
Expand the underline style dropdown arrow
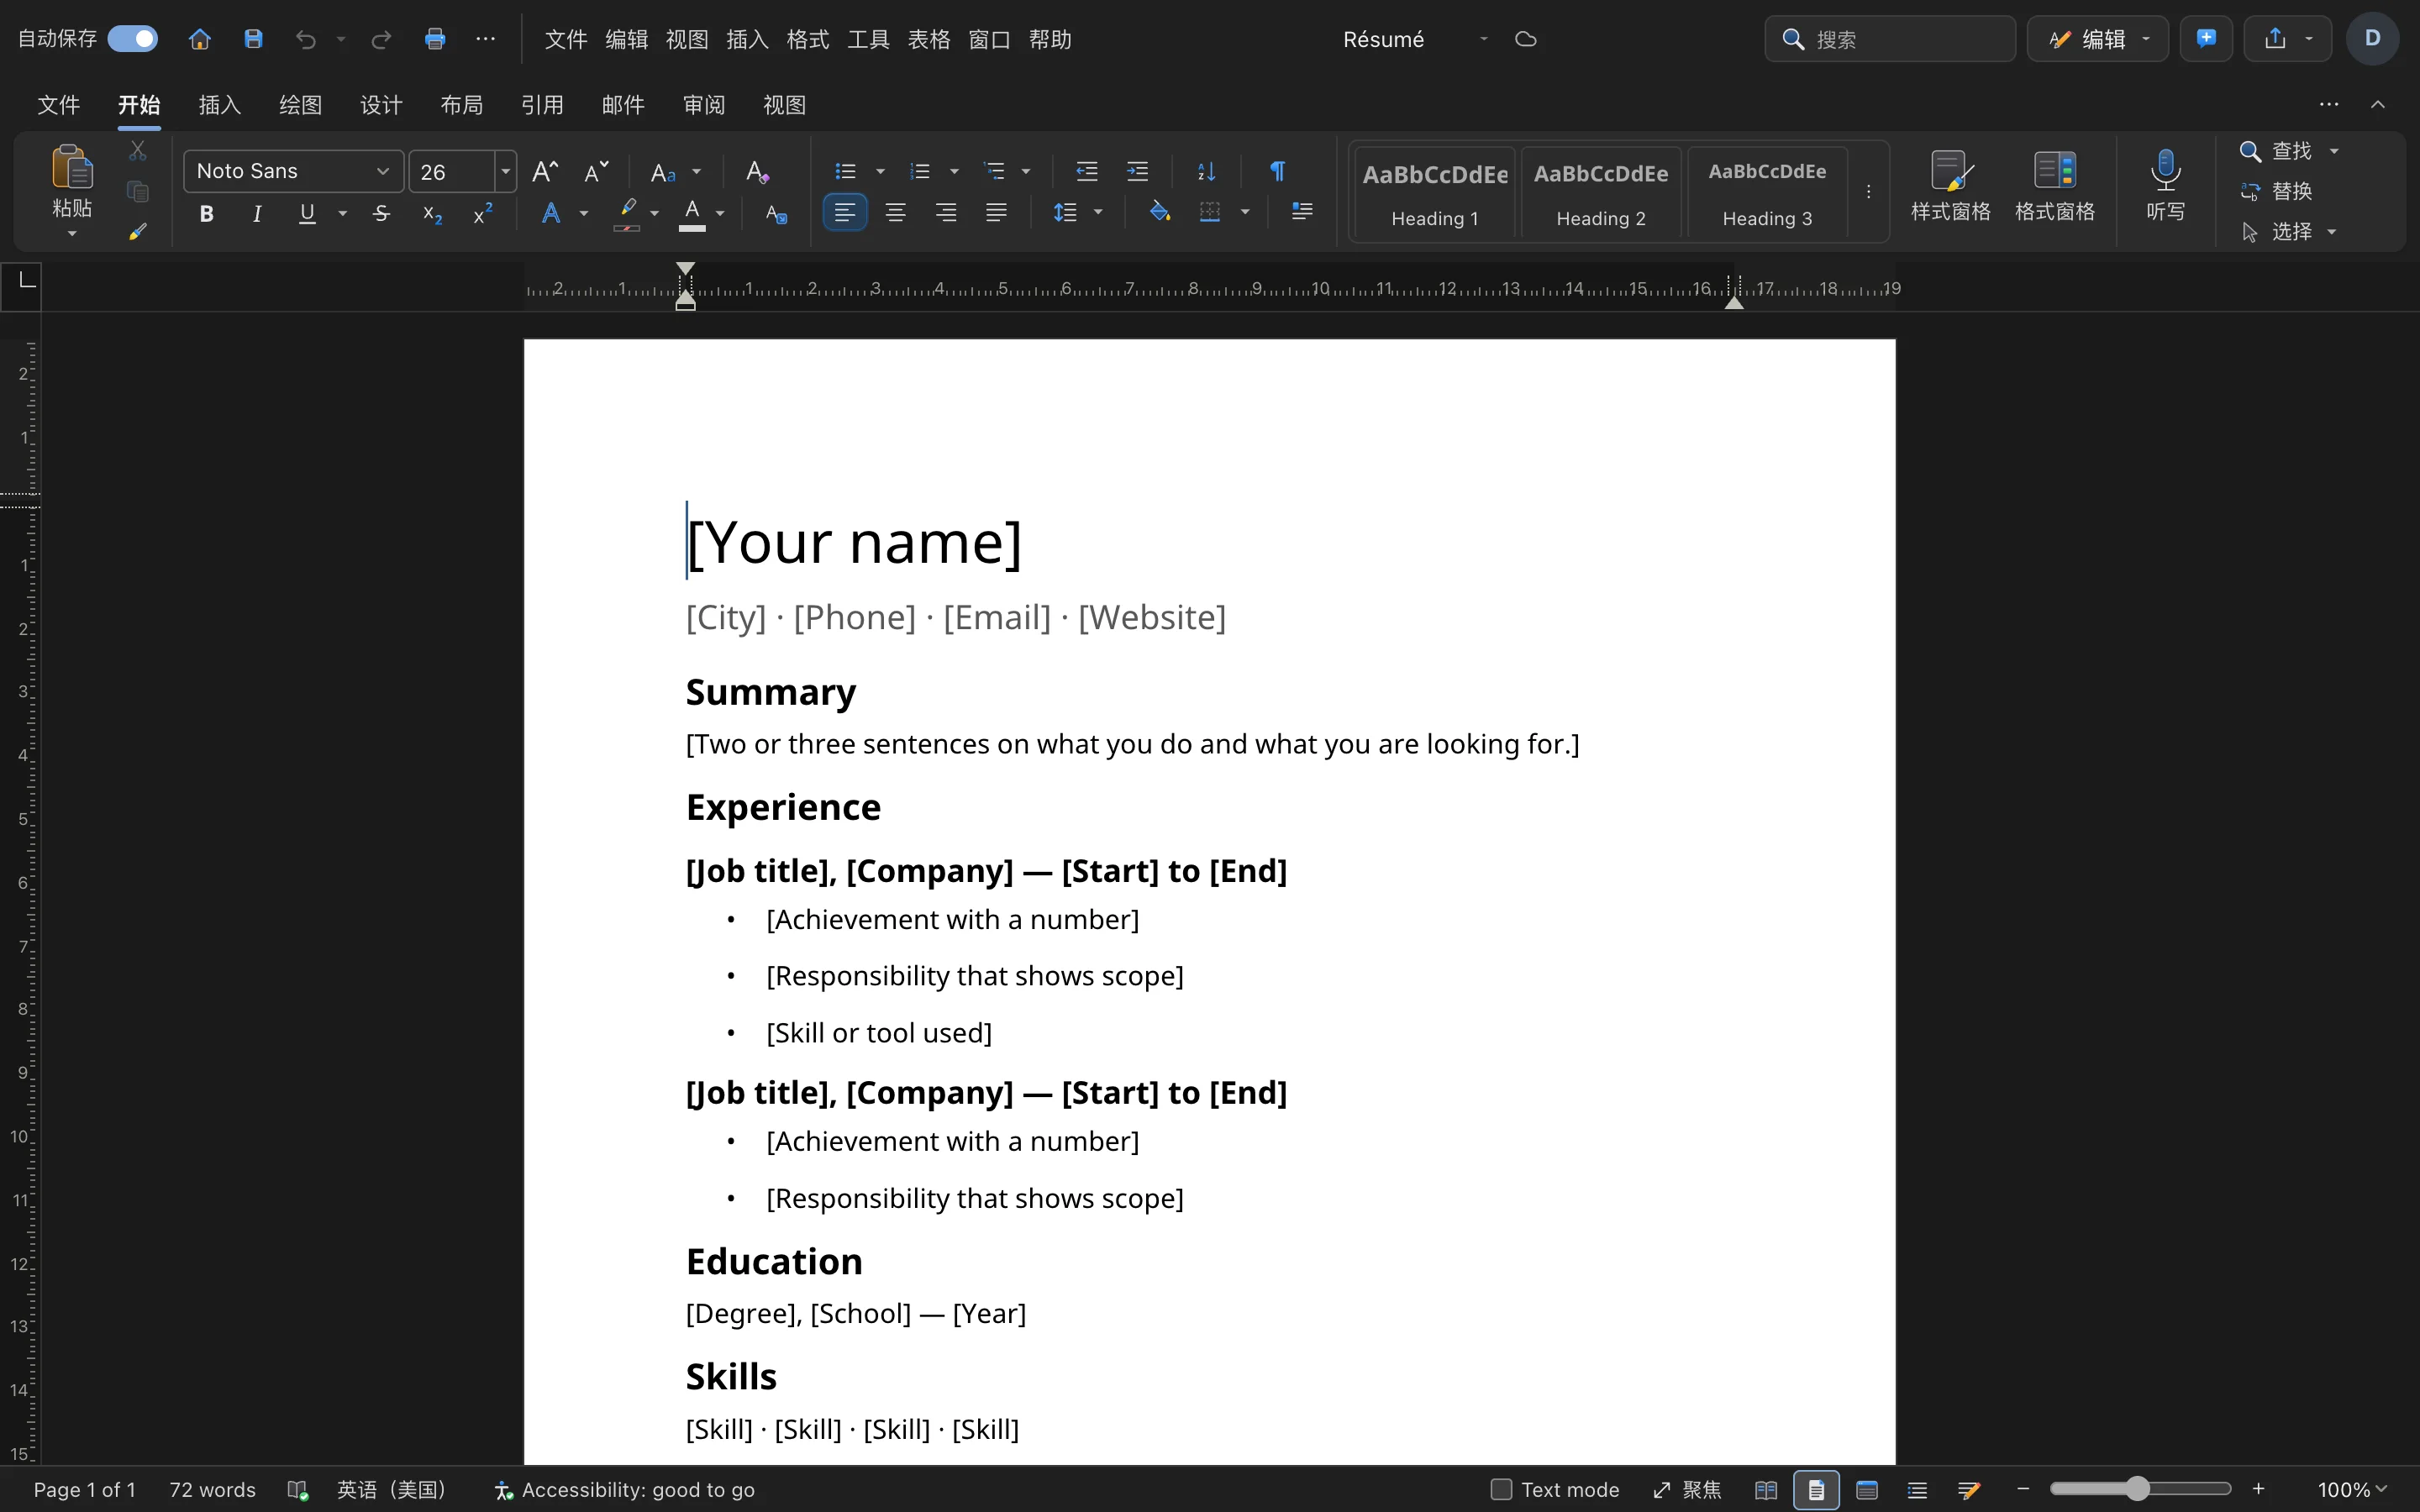pos(343,213)
